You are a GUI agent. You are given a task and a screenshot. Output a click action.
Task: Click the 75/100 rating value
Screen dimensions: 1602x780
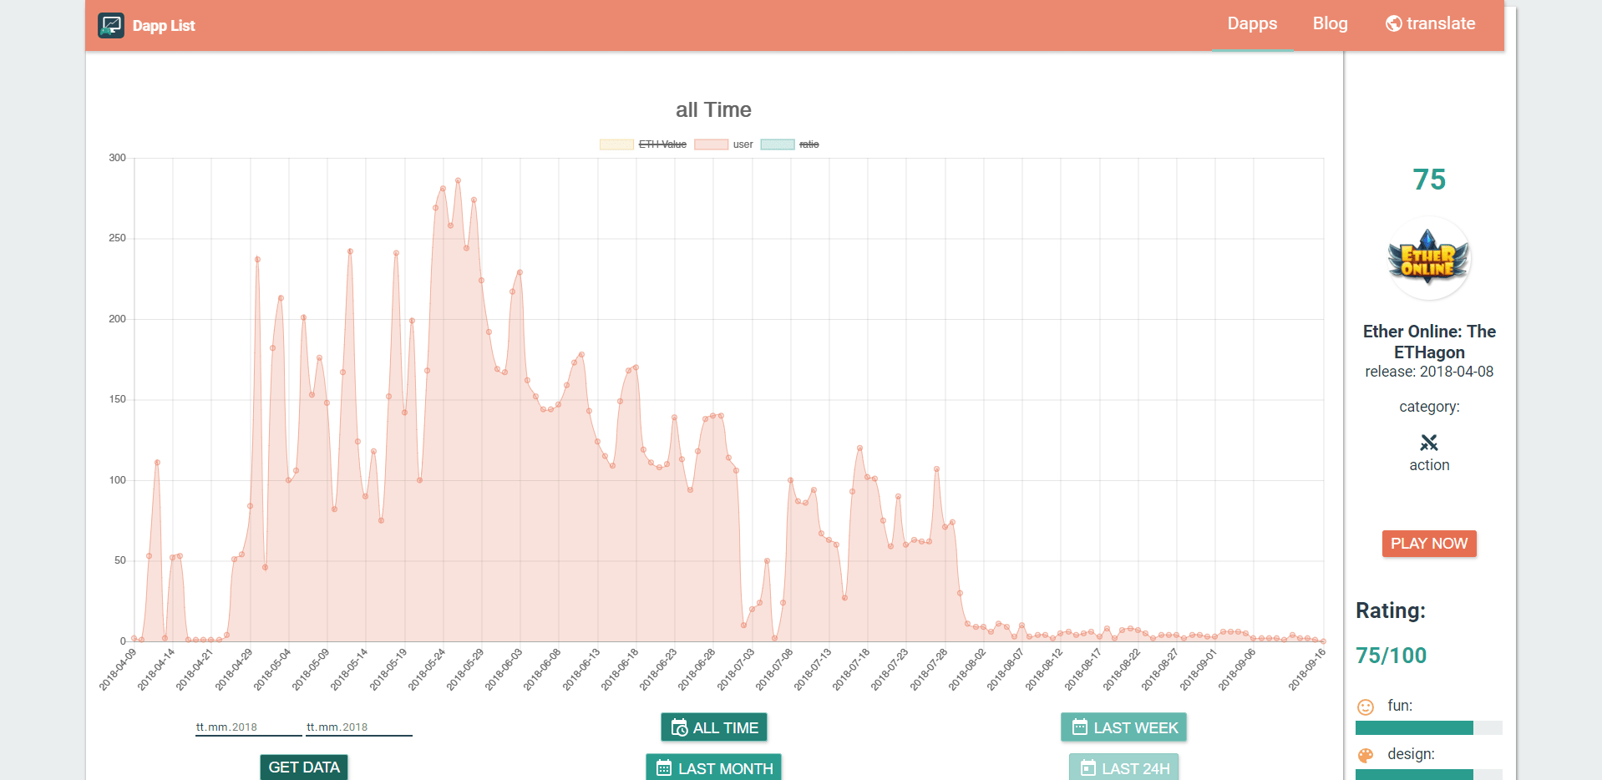click(1391, 656)
